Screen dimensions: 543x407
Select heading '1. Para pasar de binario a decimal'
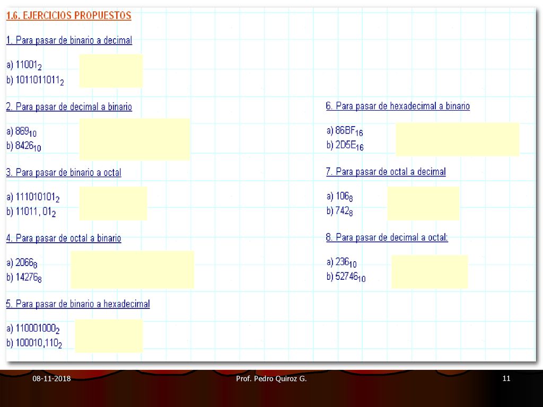click(69, 40)
